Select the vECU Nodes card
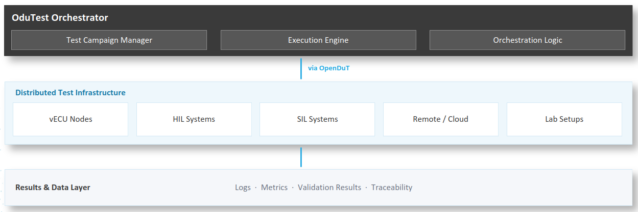This screenshot has height=212, width=638. tap(70, 119)
